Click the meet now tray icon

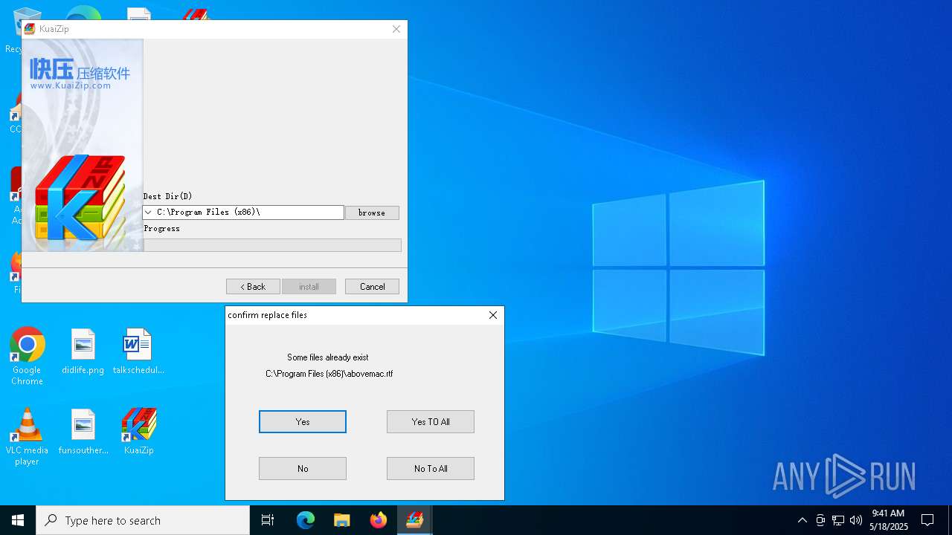pyautogui.click(x=820, y=520)
